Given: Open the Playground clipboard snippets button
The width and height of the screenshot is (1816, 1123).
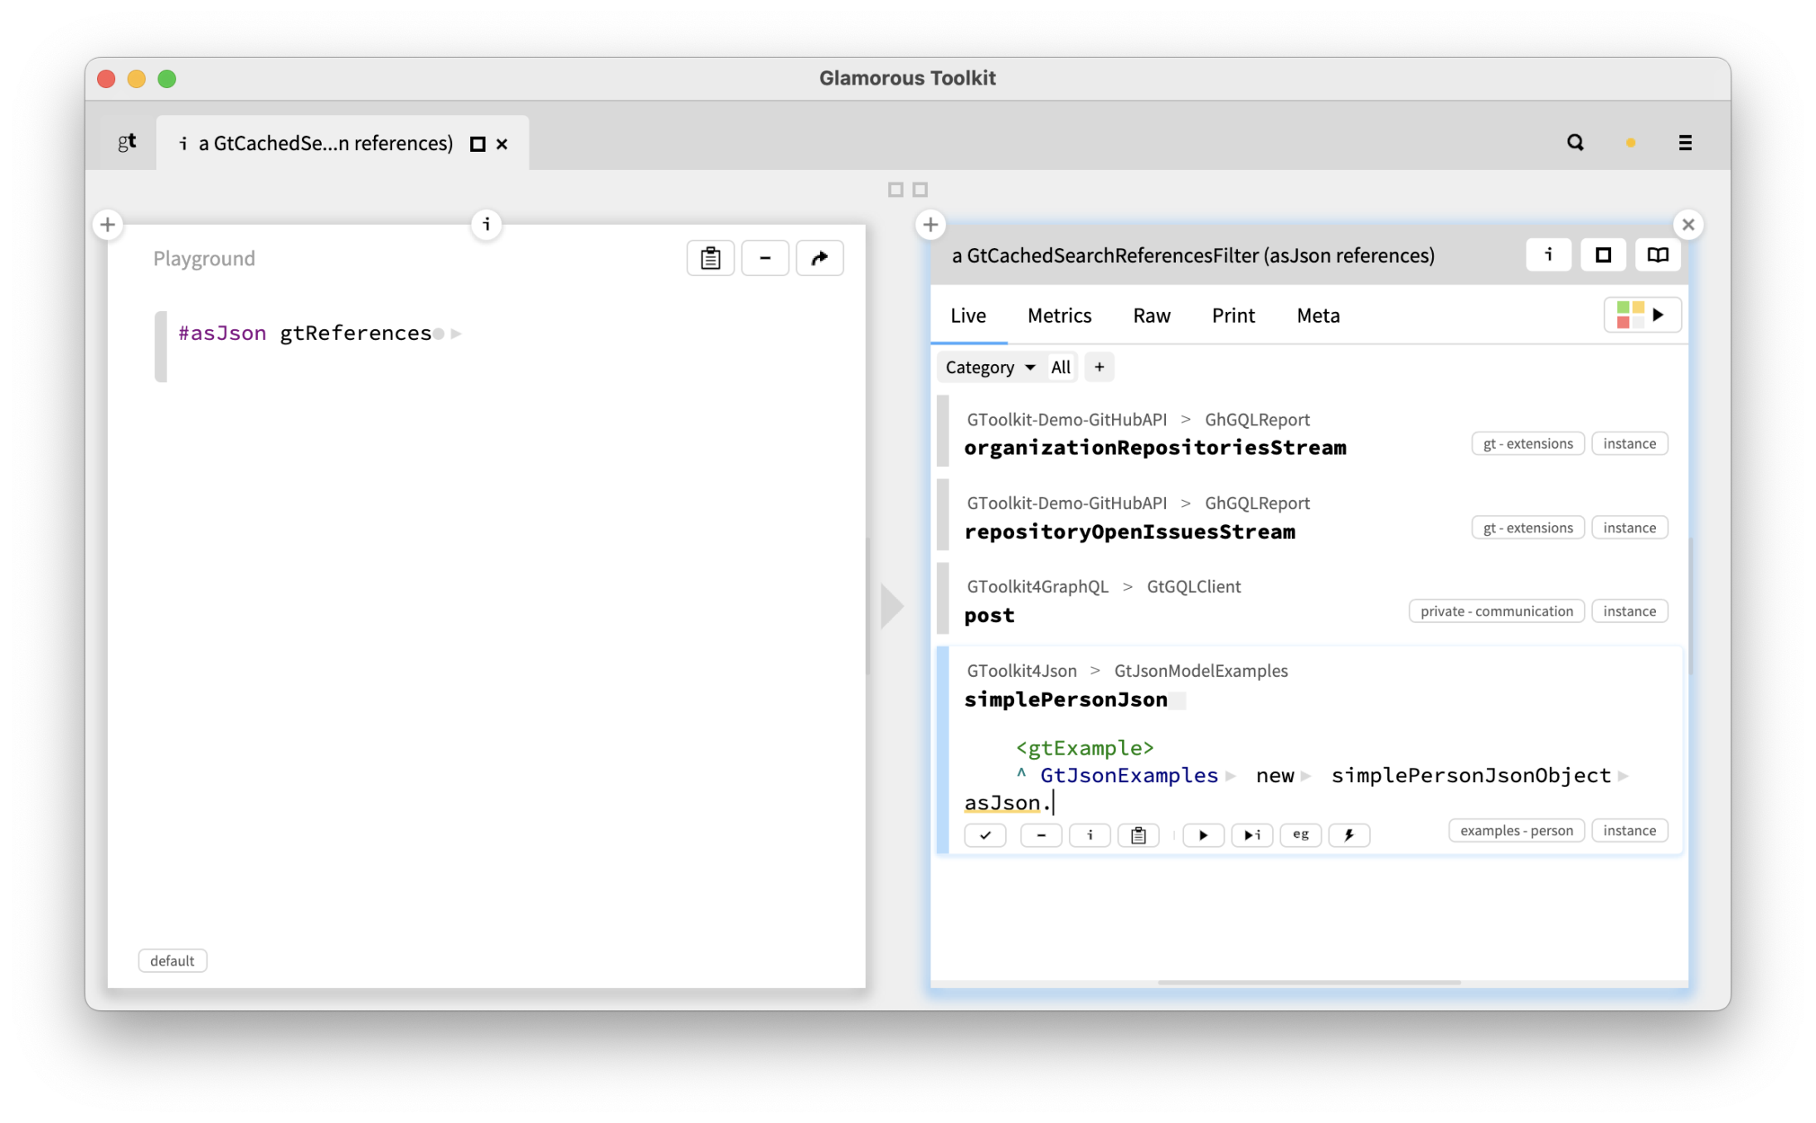Looking at the screenshot, I should point(711,258).
